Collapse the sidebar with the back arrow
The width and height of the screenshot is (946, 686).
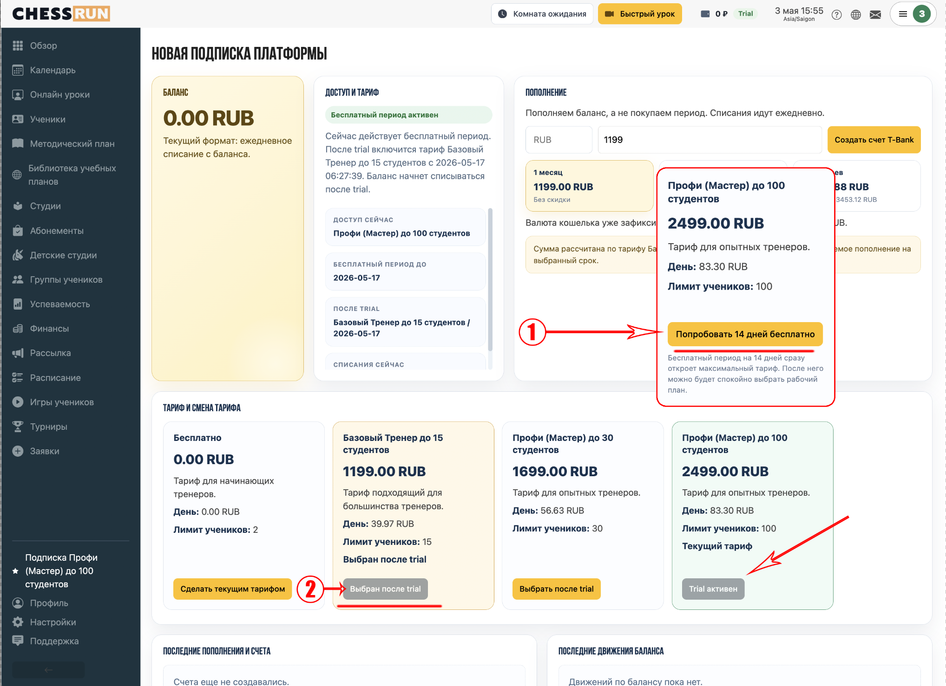(x=48, y=669)
